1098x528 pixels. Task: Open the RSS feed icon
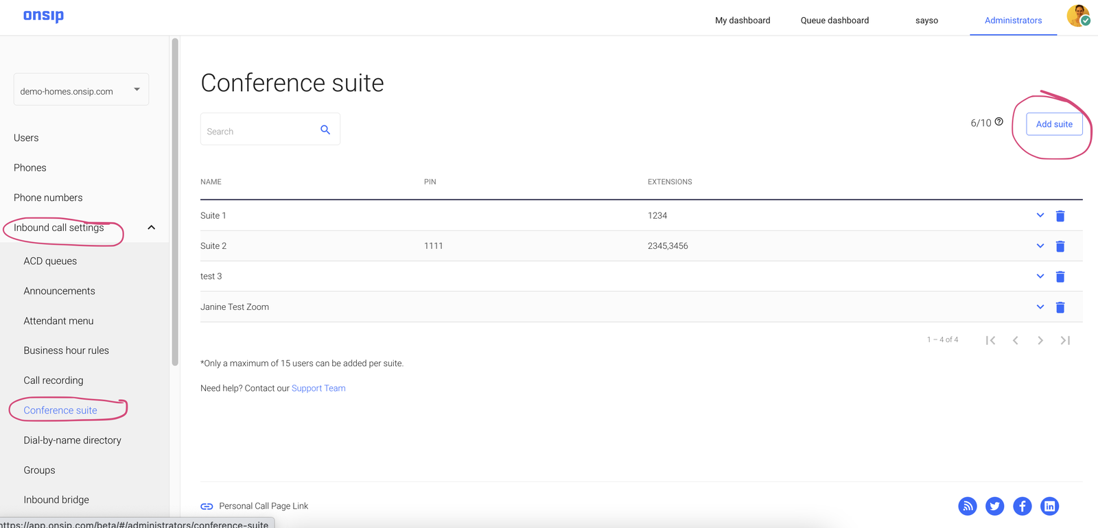[x=968, y=506]
